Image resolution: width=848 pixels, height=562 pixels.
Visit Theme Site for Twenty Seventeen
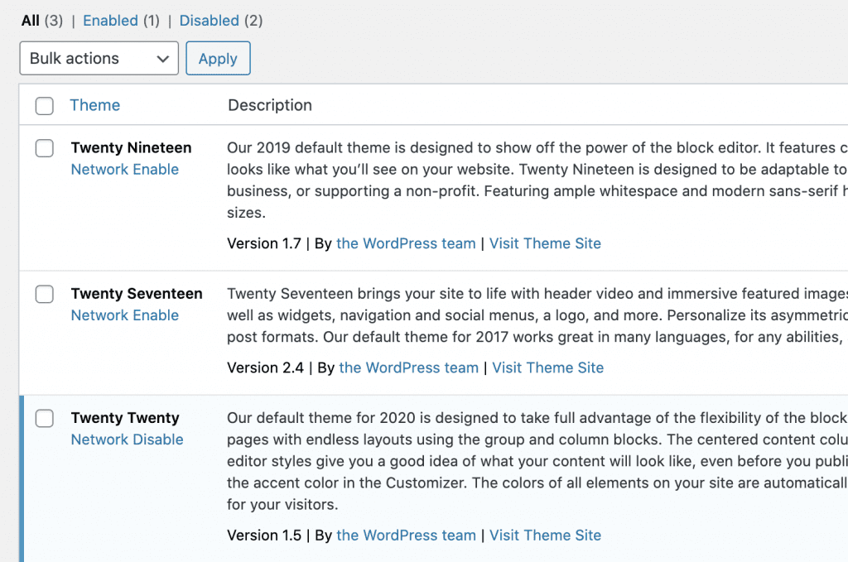click(x=547, y=367)
